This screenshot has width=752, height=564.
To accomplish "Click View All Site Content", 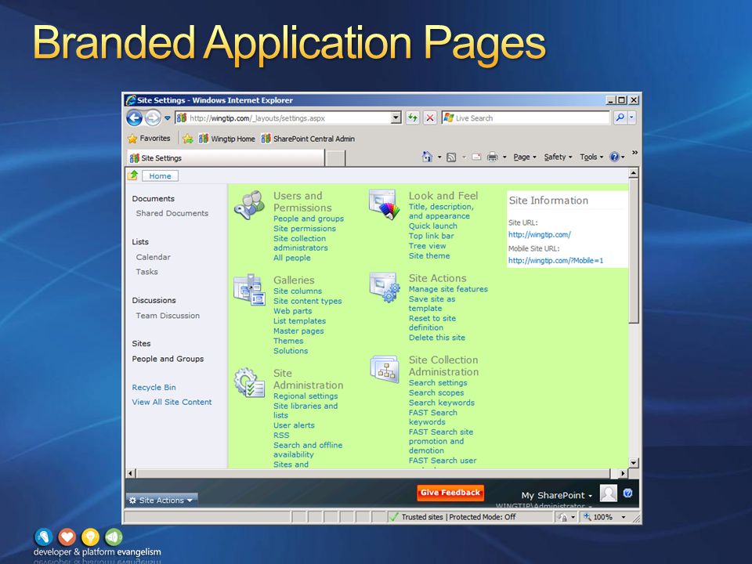I will [x=172, y=402].
